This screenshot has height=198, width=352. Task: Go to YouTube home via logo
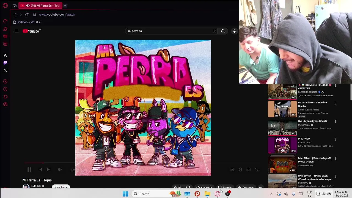pos(31,31)
